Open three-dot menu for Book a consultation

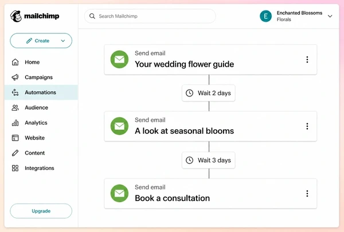(307, 194)
